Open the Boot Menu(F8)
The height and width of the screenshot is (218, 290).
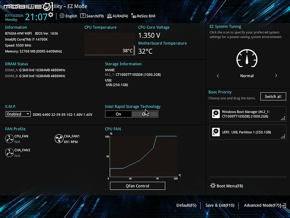[x=226, y=186]
